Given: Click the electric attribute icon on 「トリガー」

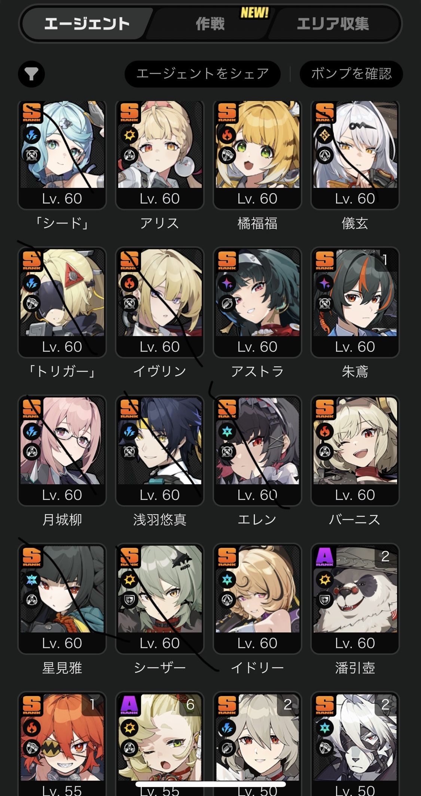Looking at the screenshot, I should [32, 283].
